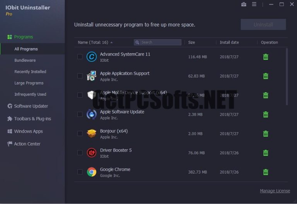Click the trash icon for Bonjour (x64)
297x204 pixels.
pyautogui.click(x=266, y=133)
